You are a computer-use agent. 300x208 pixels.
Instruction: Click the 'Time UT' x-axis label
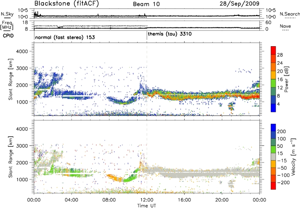(147, 206)
